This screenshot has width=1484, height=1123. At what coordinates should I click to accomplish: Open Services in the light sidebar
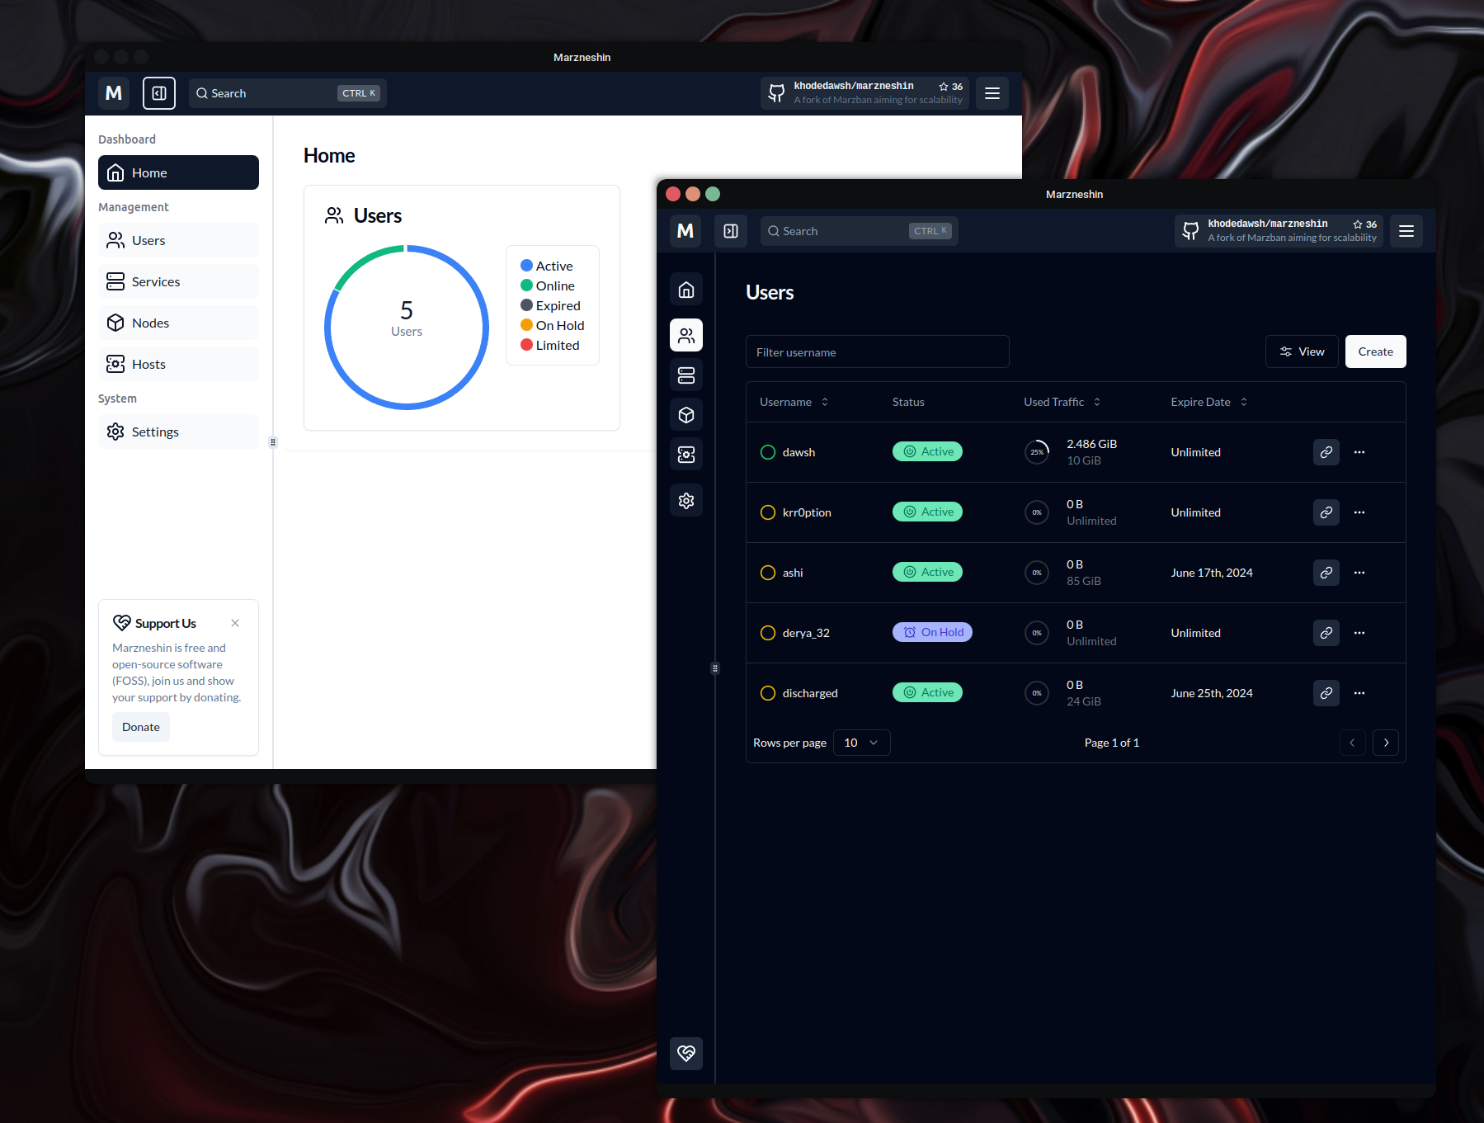[178, 281]
